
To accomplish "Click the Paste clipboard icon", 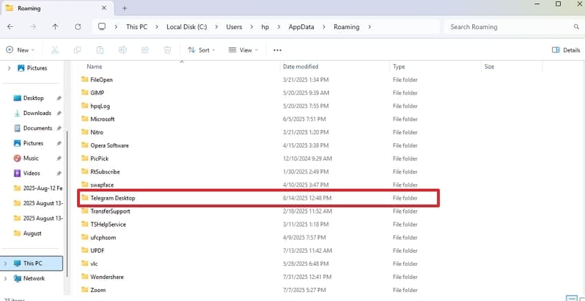I will (100, 50).
